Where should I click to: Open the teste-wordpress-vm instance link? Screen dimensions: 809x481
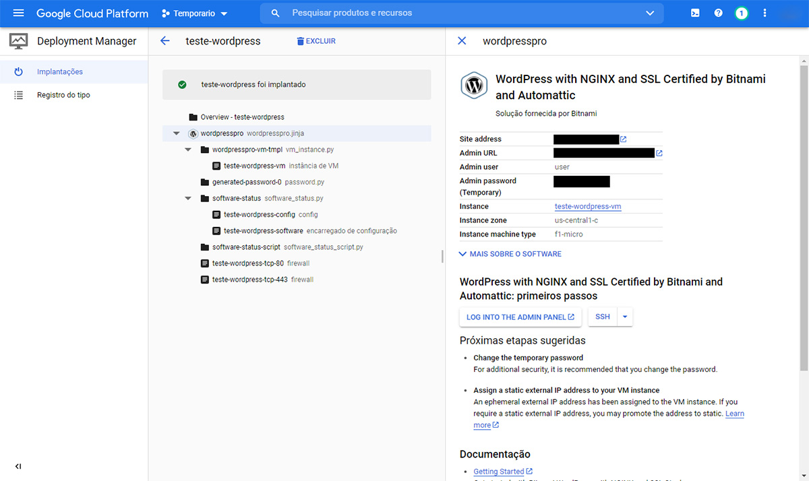click(x=588, y=207)
